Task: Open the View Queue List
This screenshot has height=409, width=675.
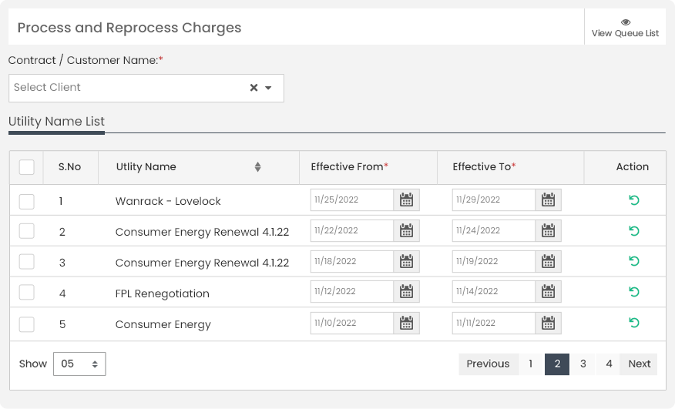Action: click(625, 28)
